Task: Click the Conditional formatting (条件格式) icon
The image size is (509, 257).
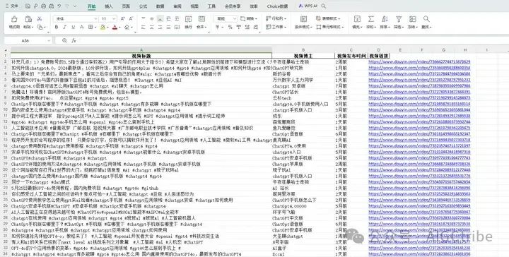Action: coord(303,19)
